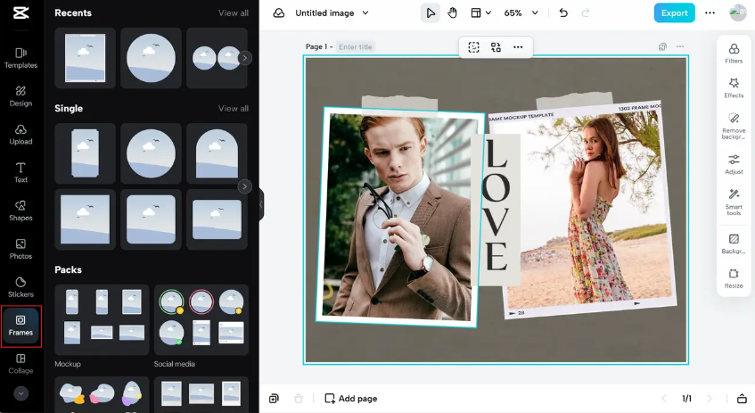Open the Templates panel
This screenshot has width=755, height=413.
(21, 58)
